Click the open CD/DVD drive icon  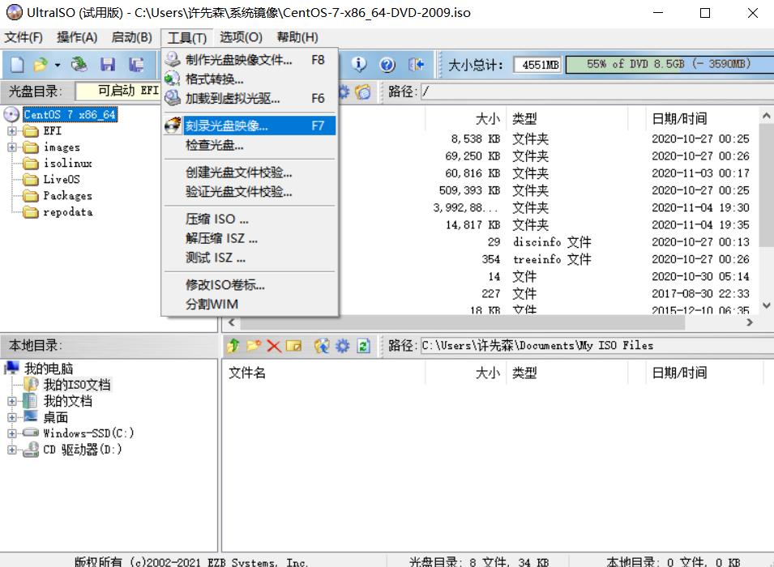79,64
